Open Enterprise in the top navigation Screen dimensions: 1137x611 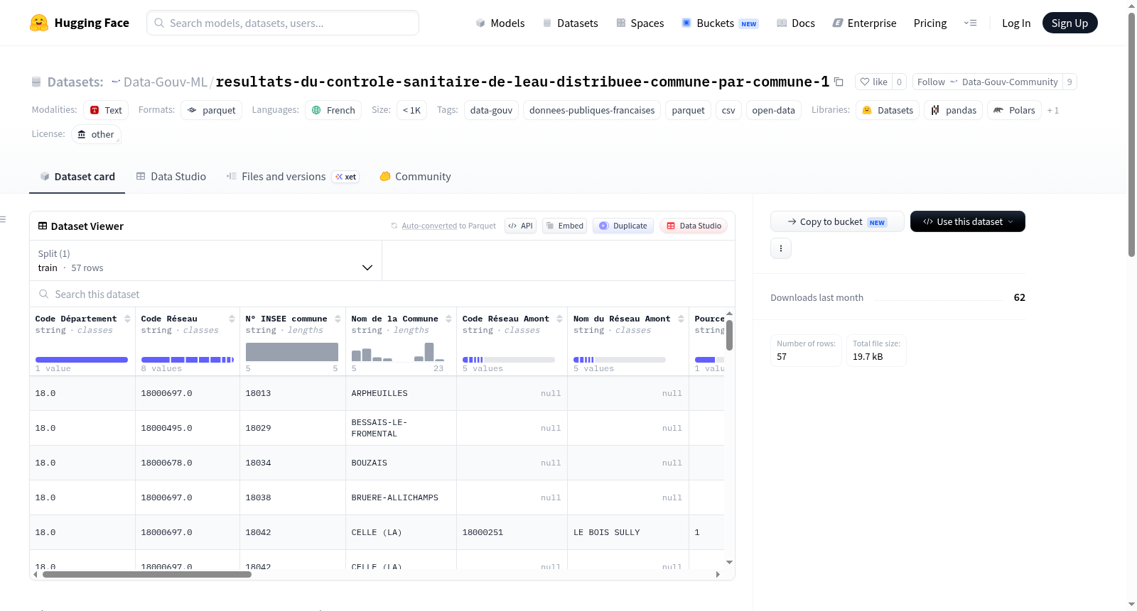[864, 23]
